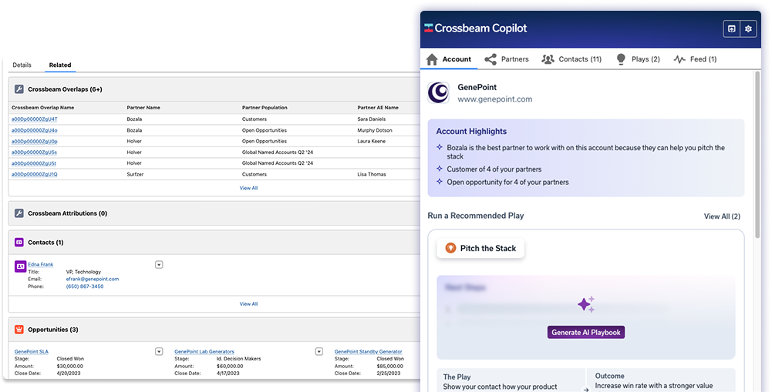Screen dimensions: 772x392
Task: Switch to the Account tab in Copilot
Action: click(449, 59)
